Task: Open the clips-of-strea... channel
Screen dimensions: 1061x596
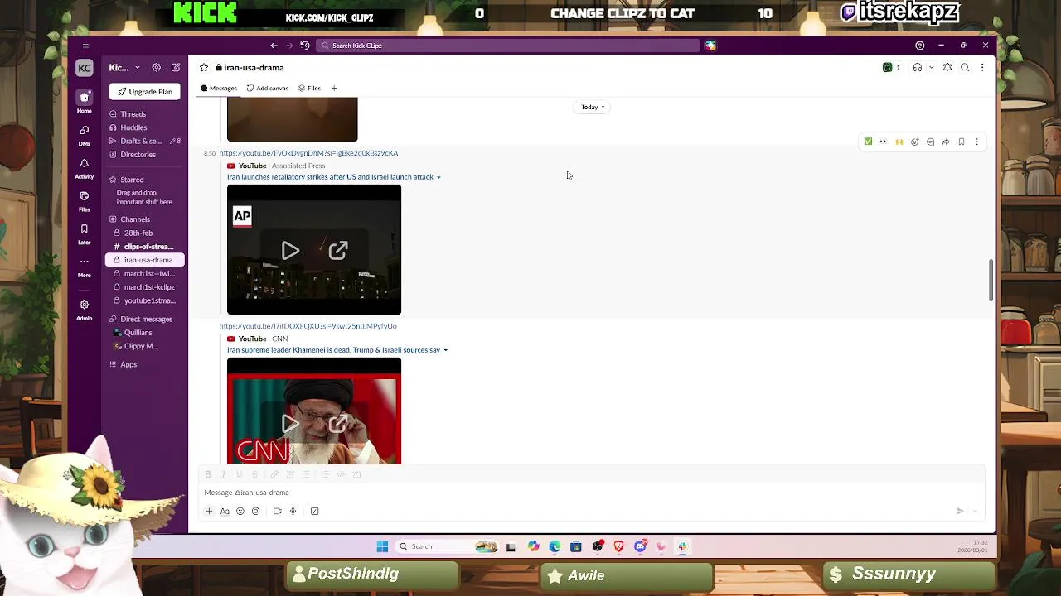Action: (x=144, y=247)
